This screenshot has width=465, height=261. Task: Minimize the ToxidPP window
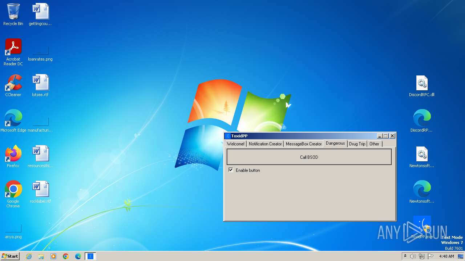pos(380,136)
